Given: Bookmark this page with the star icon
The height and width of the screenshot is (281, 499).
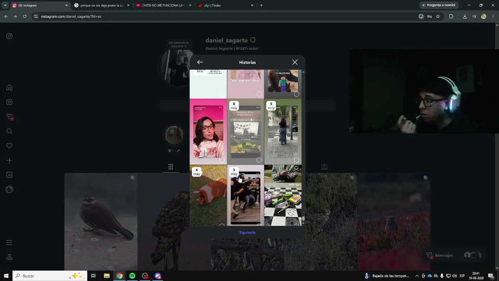Looking at the screenshot, I should coord(438,16).
